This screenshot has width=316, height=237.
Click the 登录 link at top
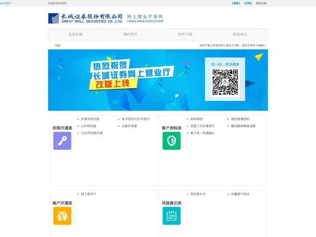(236, 3)
